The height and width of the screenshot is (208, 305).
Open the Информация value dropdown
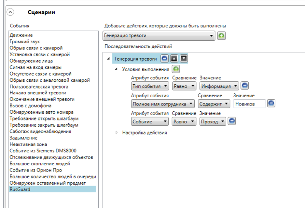coord(219,86)
